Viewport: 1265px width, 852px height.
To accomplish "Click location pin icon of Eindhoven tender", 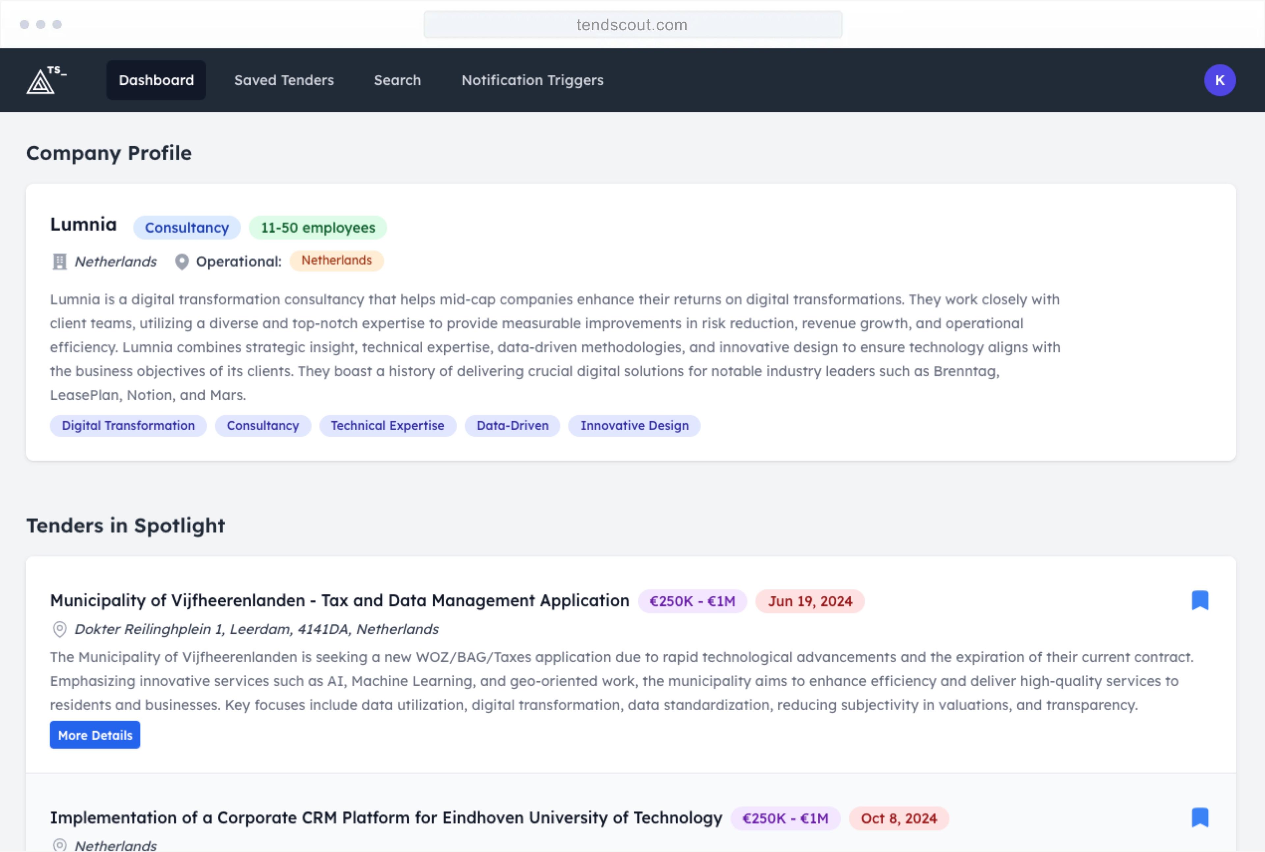I will [x=59, y=845].
